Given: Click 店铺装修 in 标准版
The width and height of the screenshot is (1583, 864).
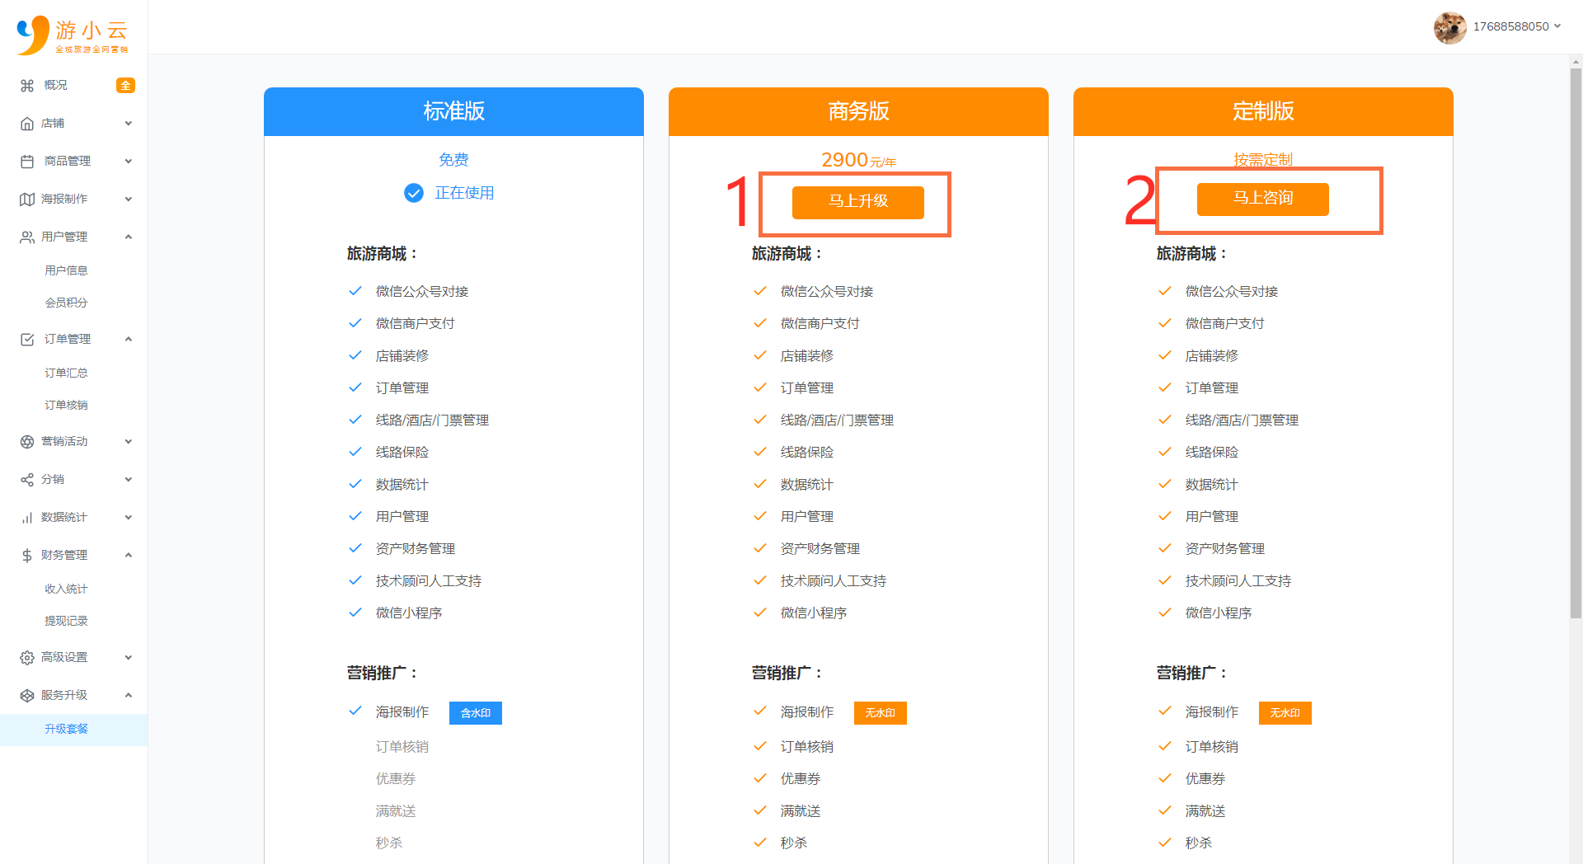Looking at the screenshot, I should pyautogui.click(x=402, y=356).
